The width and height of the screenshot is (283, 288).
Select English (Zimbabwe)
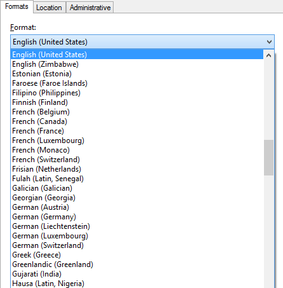[x=137, y=64]
